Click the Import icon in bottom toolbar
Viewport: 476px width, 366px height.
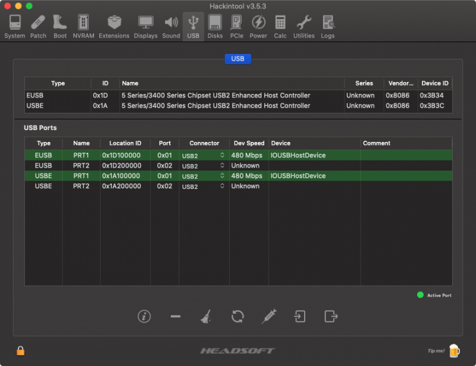tap(300, 317)
